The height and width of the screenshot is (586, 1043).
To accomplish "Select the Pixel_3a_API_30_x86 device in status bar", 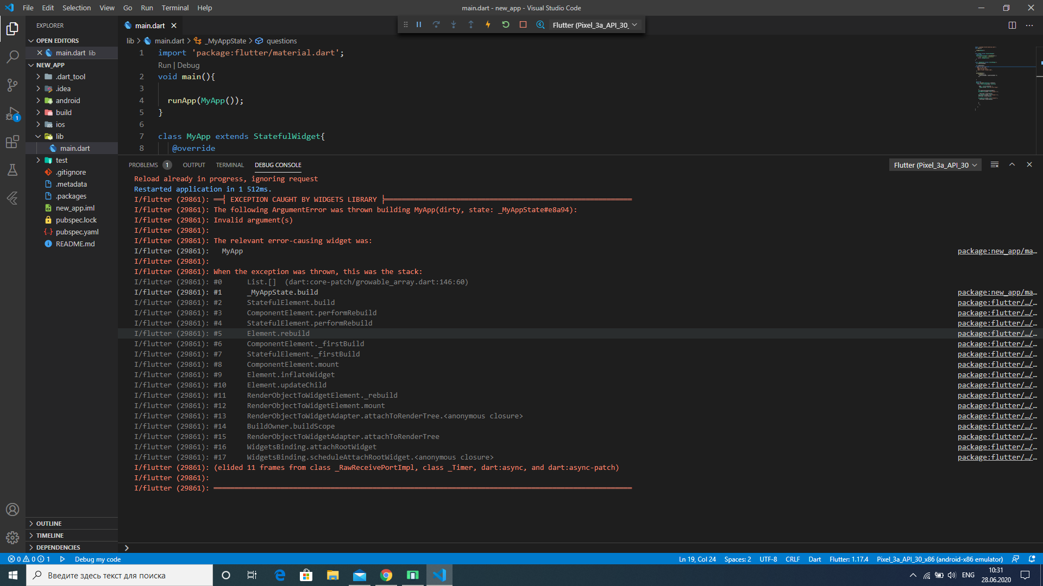I will pyautogui.click(x=940, y=559).
